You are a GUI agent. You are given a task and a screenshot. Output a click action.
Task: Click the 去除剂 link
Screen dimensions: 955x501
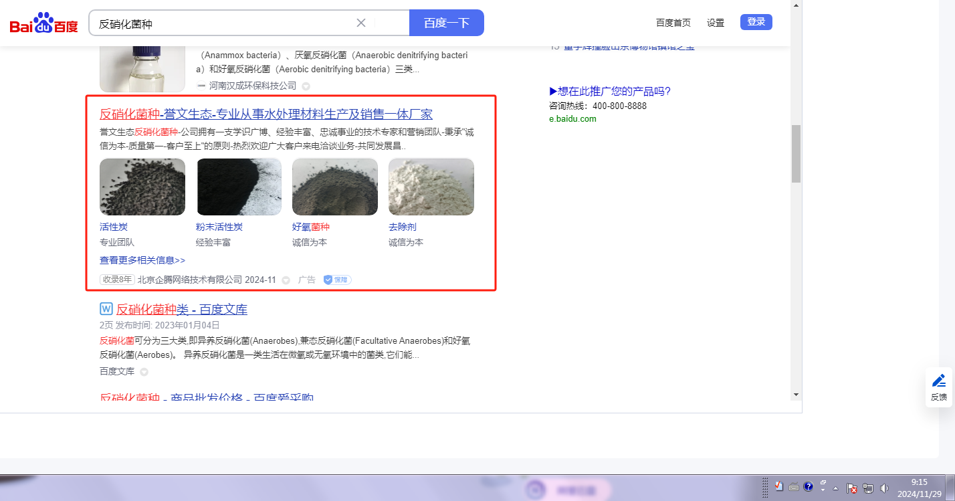pyautogui.click(x=403, y=227)
